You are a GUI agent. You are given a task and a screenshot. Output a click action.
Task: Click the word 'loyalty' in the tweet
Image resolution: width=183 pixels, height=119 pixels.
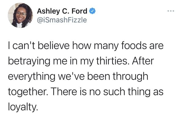click(x=22, y=107)
